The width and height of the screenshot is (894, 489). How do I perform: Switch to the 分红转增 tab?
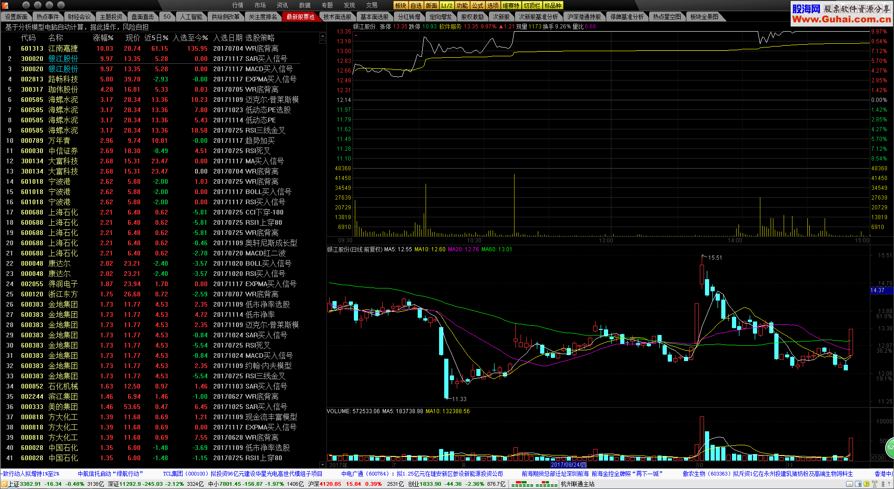(409, 17)
